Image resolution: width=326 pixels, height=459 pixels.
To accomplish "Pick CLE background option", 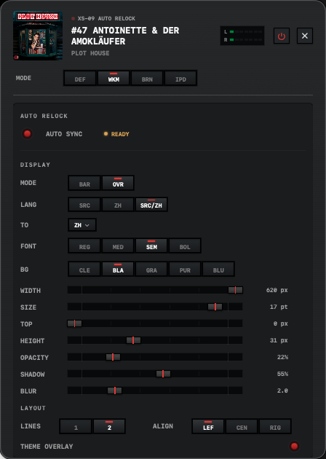I will [84, 270].
